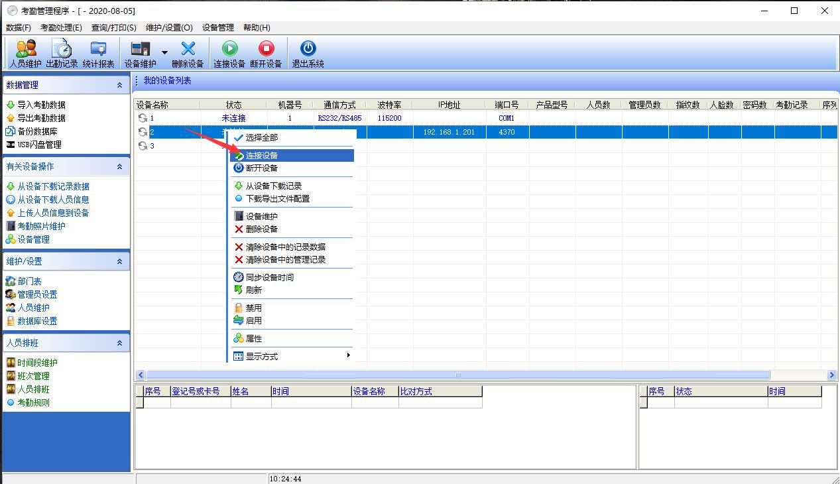This screenshot has width=840, height=484.
Task: Collapse the 人员排班 sidebar panel
Action: point(119,343)
